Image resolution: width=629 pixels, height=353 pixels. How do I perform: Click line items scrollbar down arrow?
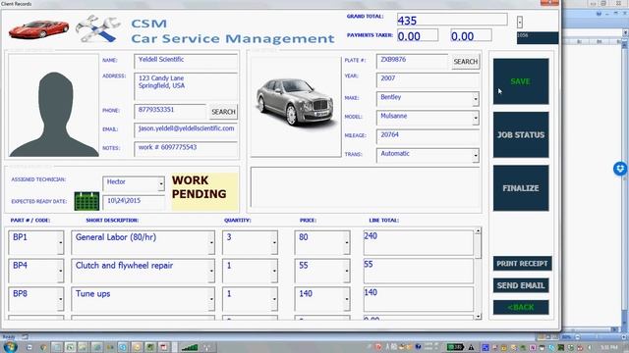pos(478,316)
